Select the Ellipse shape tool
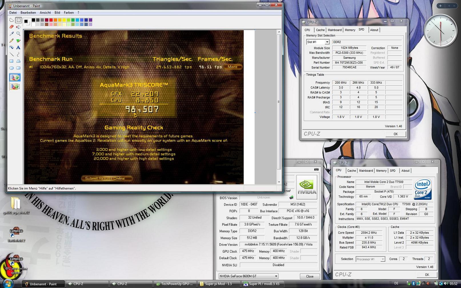Screen dimensions: 461x288 coord(11,68)
